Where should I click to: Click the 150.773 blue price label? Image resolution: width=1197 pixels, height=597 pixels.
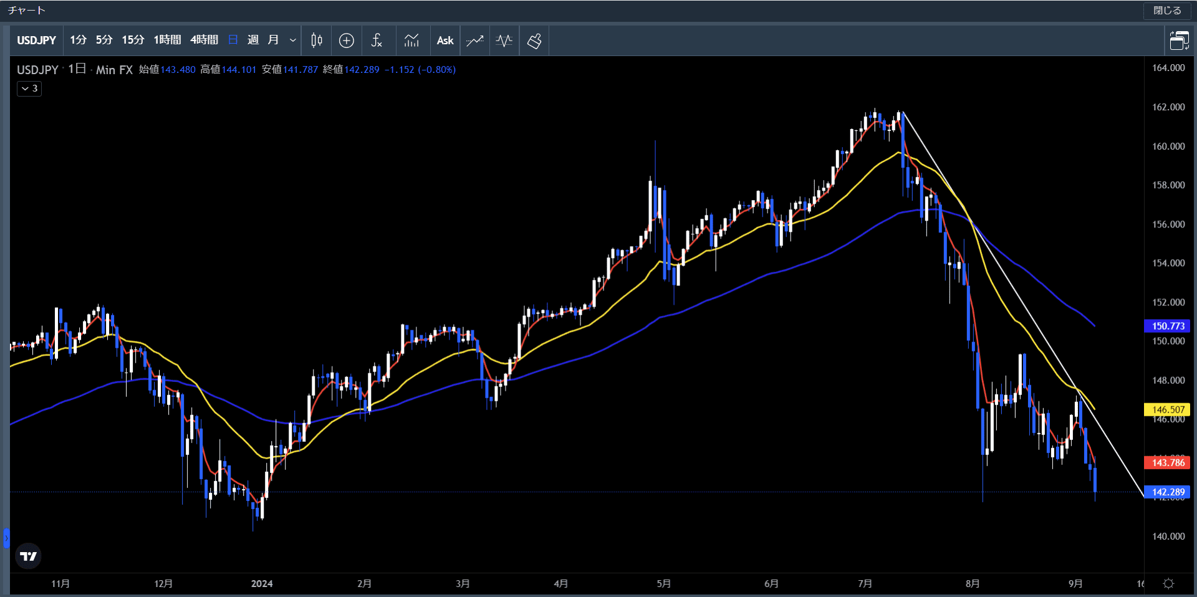[x=1167, y=326]
